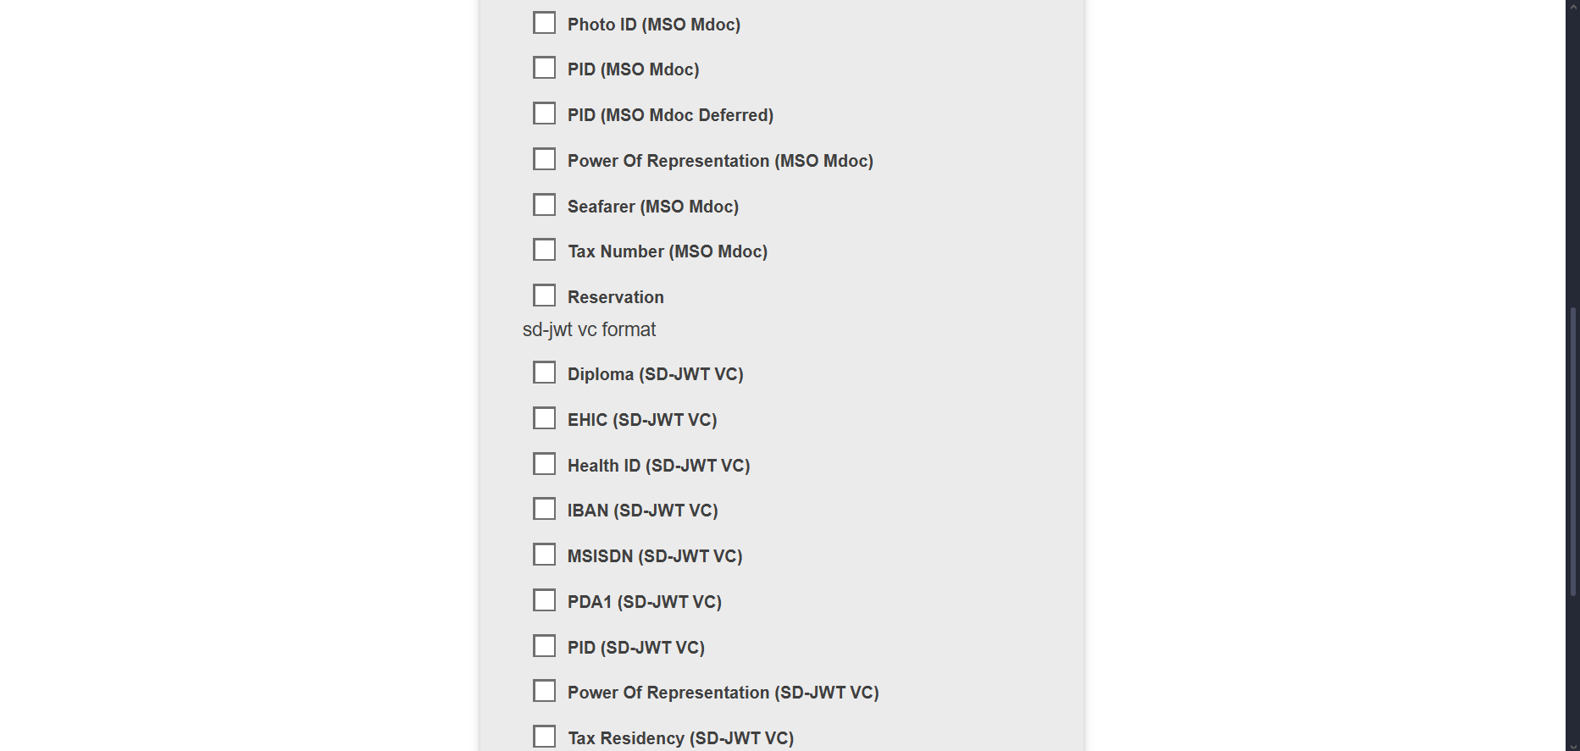Enable Power Of Representation (MSO Mdoc)
This screenshot has width=1580, height=751.
(x=544, y=159)
